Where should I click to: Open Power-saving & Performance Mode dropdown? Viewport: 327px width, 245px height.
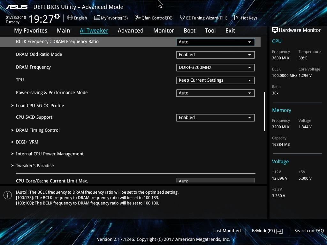tap(216, 93)
